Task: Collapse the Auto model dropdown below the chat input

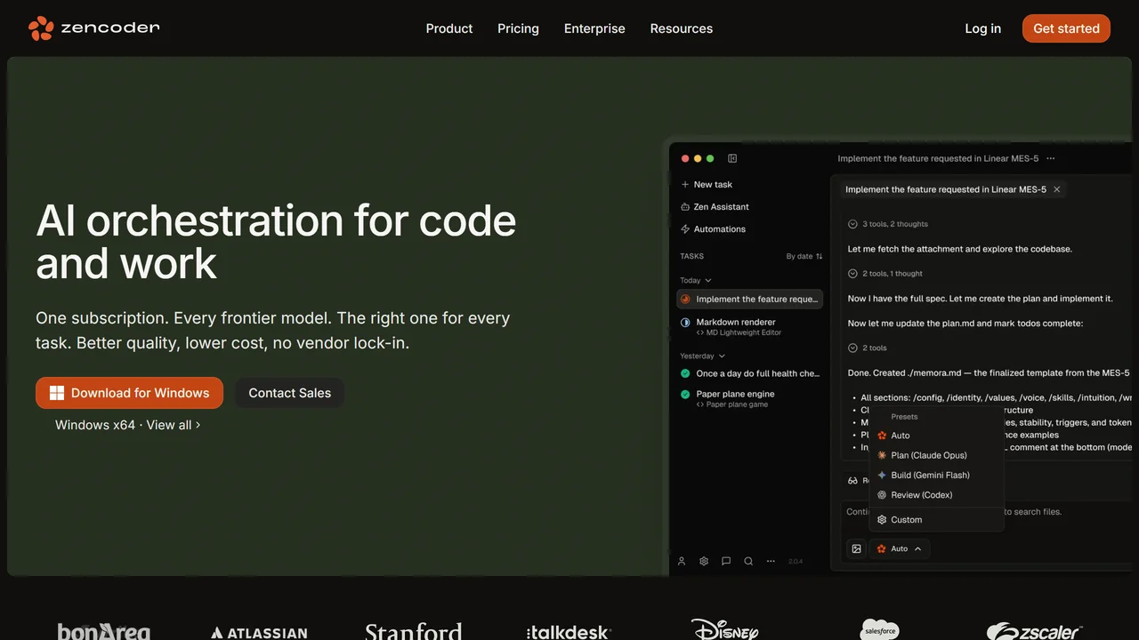Action: [x=900, y=548]
